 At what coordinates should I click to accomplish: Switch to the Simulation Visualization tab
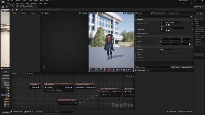[x=174, y=13]
